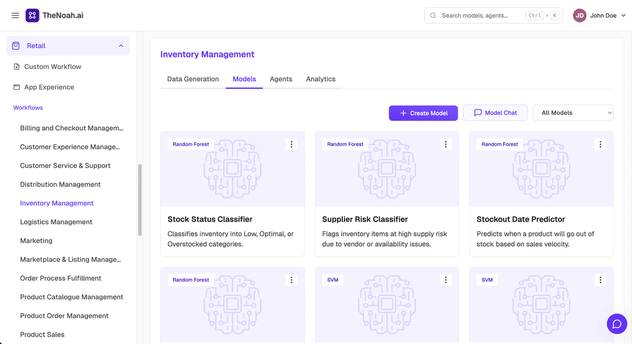
Task: Click plus icon in Create Model button
Action: point(403,113)
